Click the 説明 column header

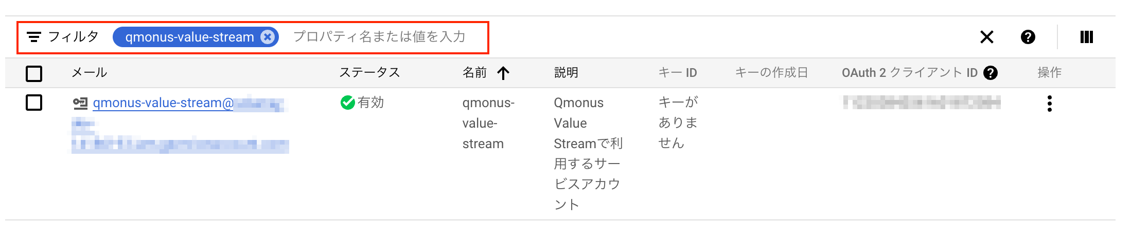(x=566, y=73)
